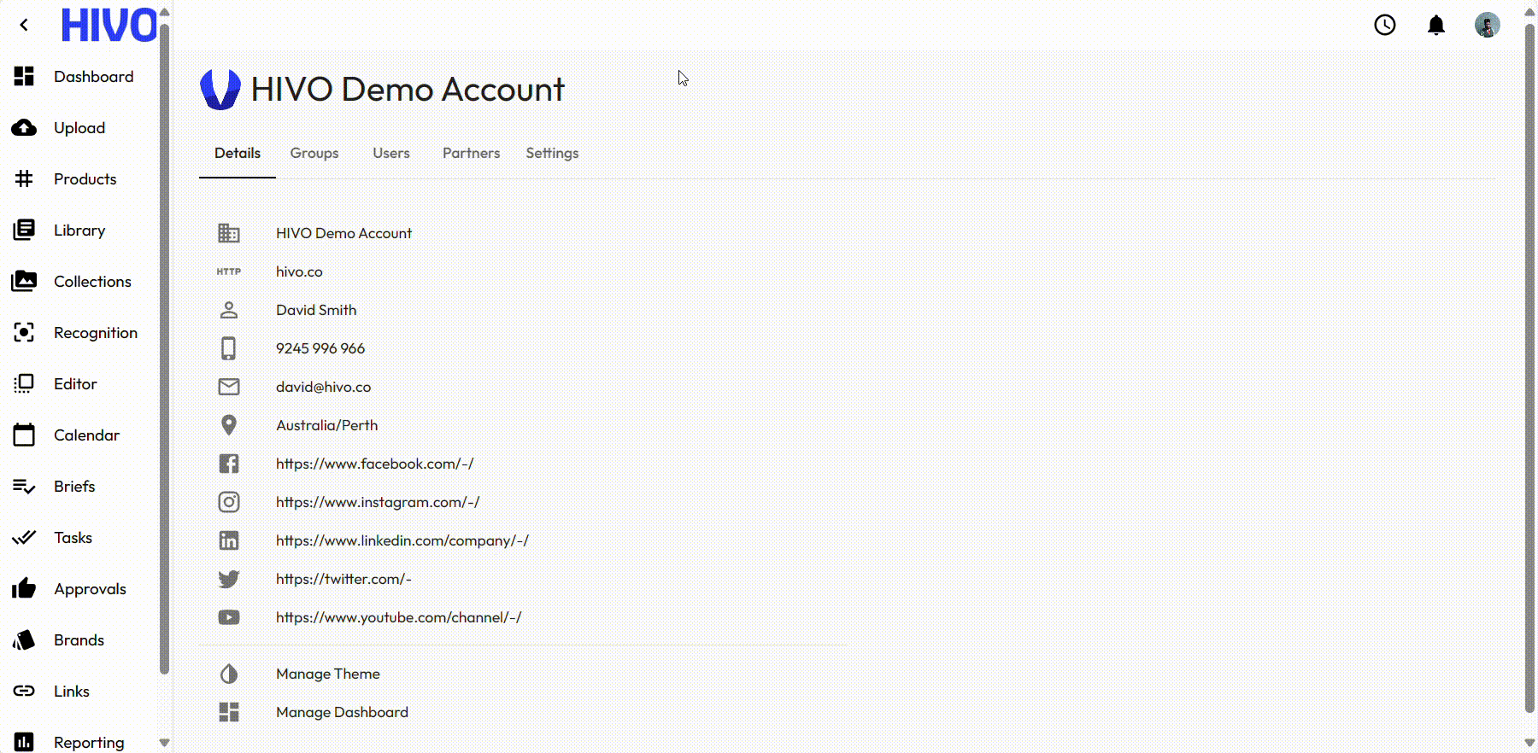Click the Approvals thumbs-up icon
Image resolution: width=1538 pixels, height=753 pixels.
pyautogui.click(x=24, y=589)
